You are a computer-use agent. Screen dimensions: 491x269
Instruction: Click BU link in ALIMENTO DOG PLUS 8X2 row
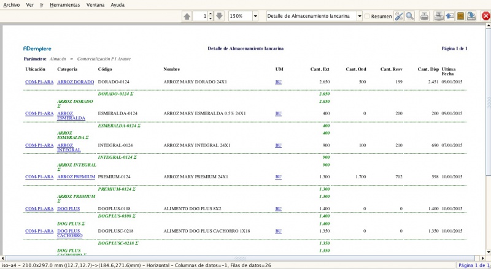pos(279,208)
